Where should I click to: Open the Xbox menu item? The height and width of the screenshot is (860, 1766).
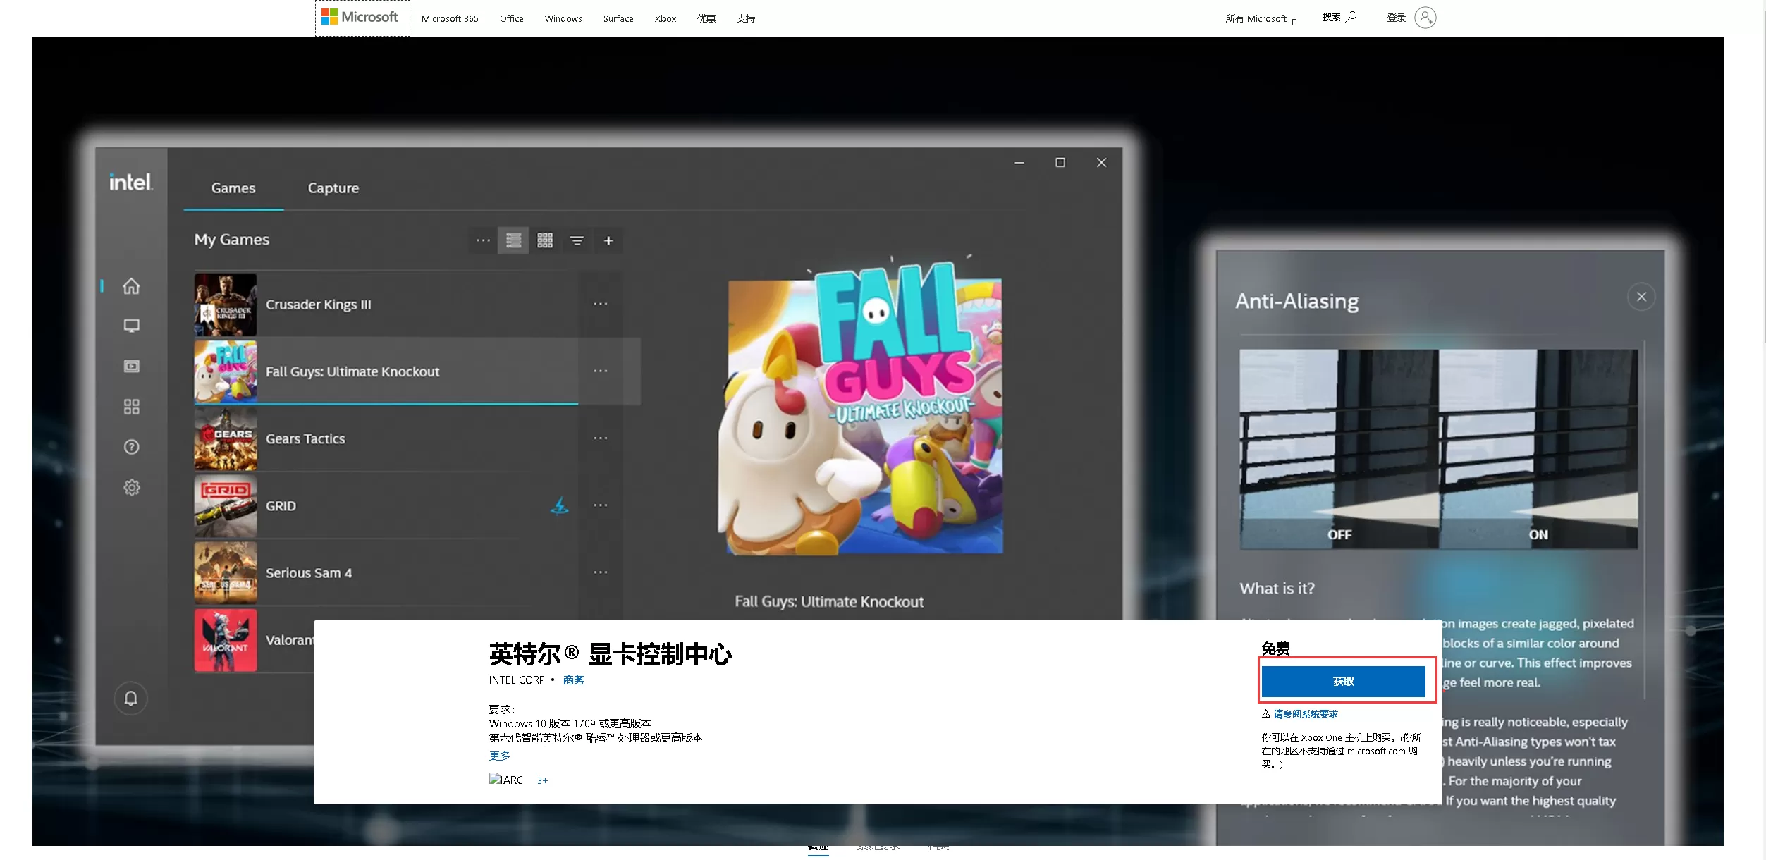665,19
